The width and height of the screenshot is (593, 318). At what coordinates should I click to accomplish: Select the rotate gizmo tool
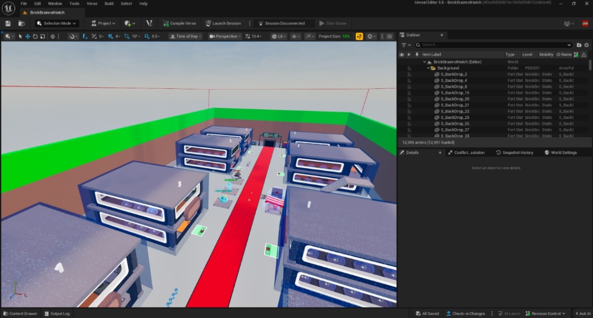(x=35, y=36)
